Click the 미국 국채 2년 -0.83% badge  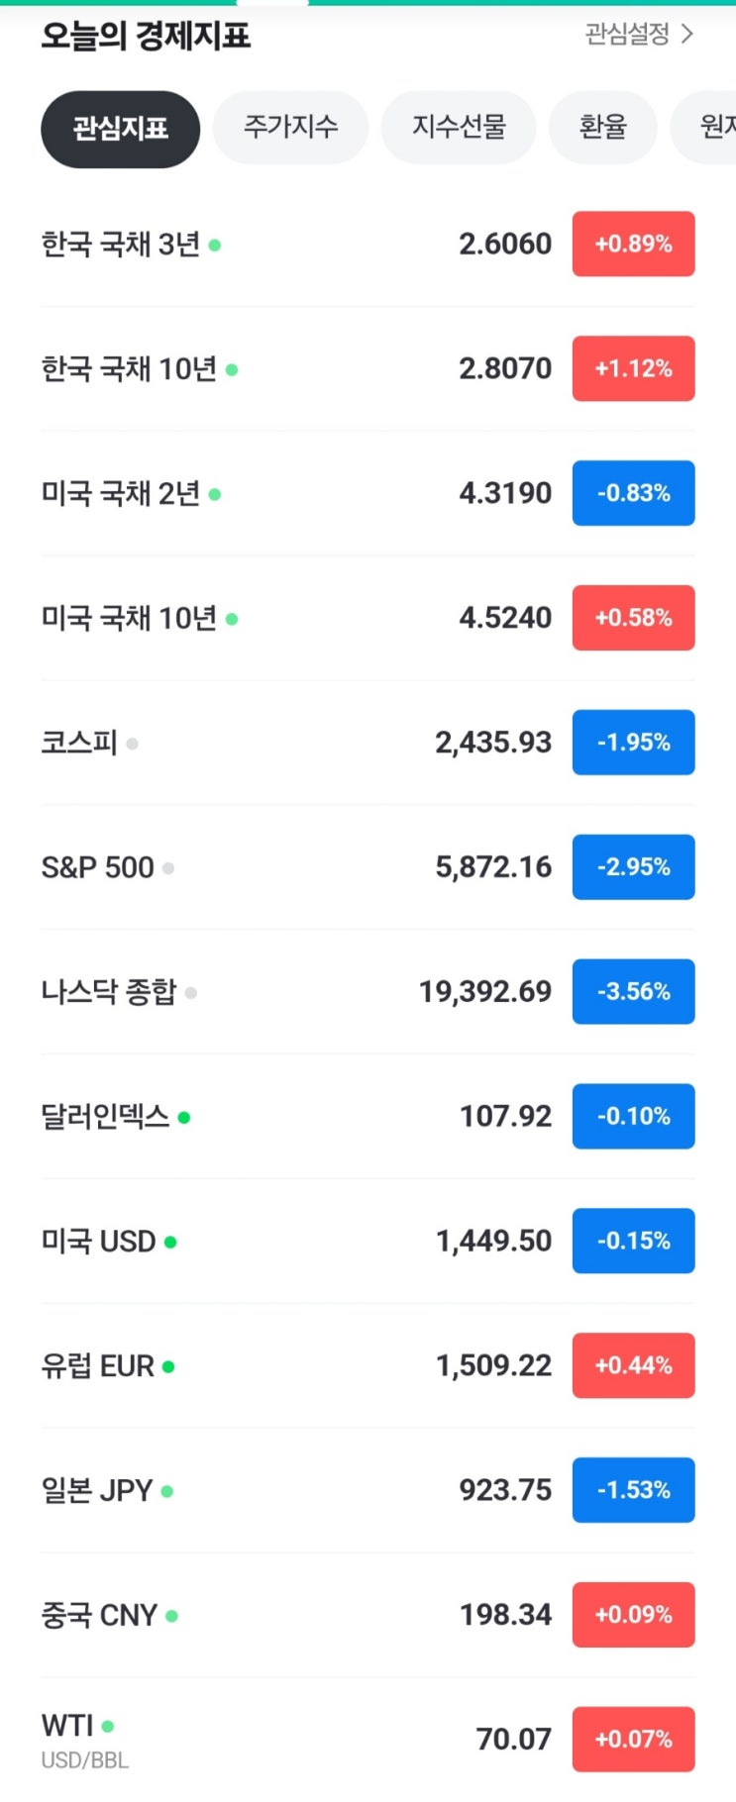pyautogui.click(x=633, y=493)
